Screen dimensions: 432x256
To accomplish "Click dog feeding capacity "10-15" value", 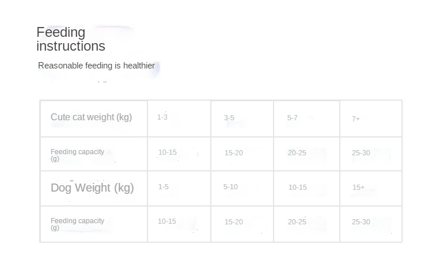I will (x=167, y=221).
